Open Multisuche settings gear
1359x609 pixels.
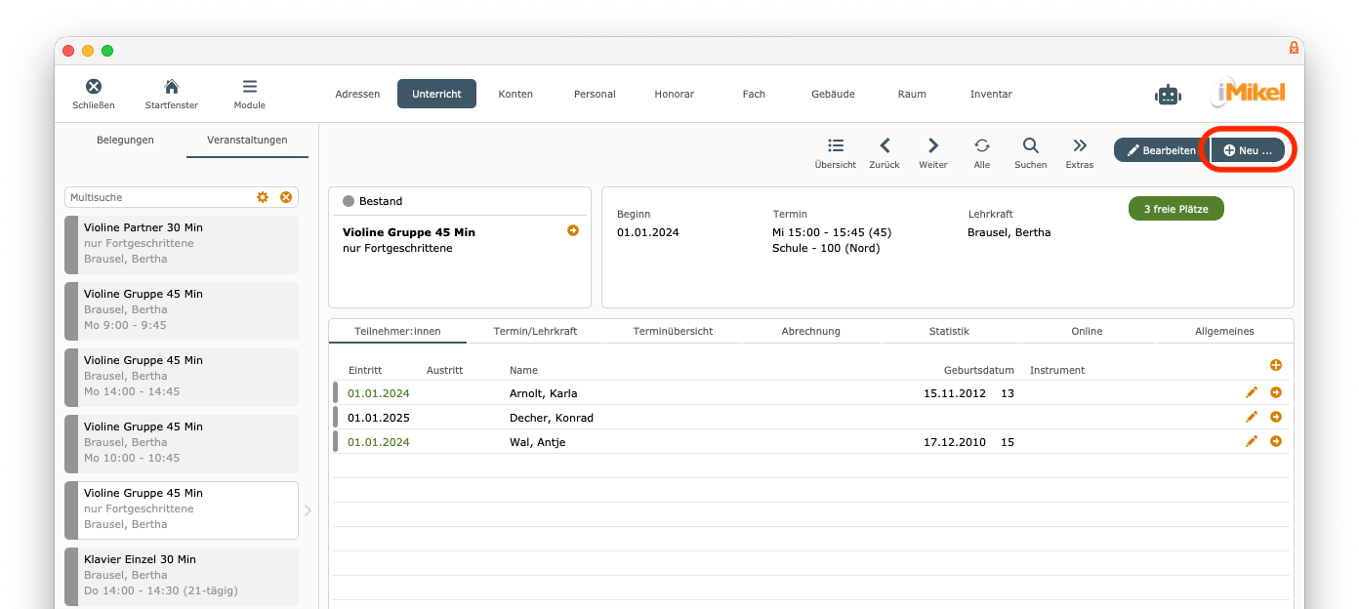click(263, 197)
